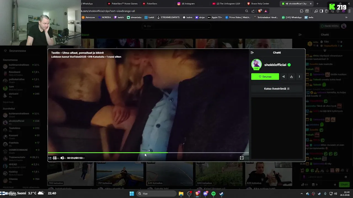
Task: Collapse the clip Chatti panel
Action: [x=252, y=53]
